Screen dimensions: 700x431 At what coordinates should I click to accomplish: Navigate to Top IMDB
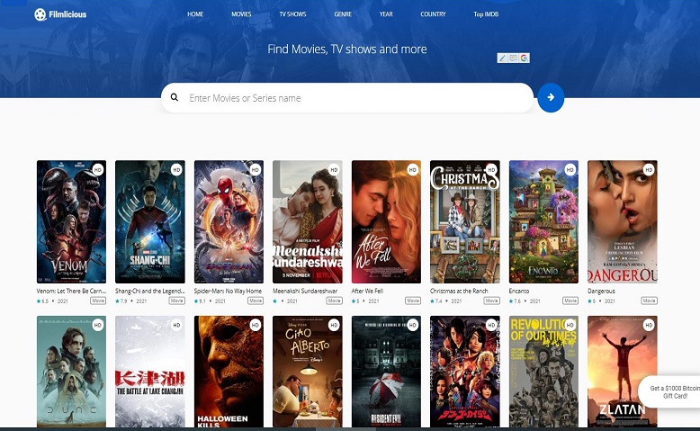pyautogui.click(x=486, y=14)
